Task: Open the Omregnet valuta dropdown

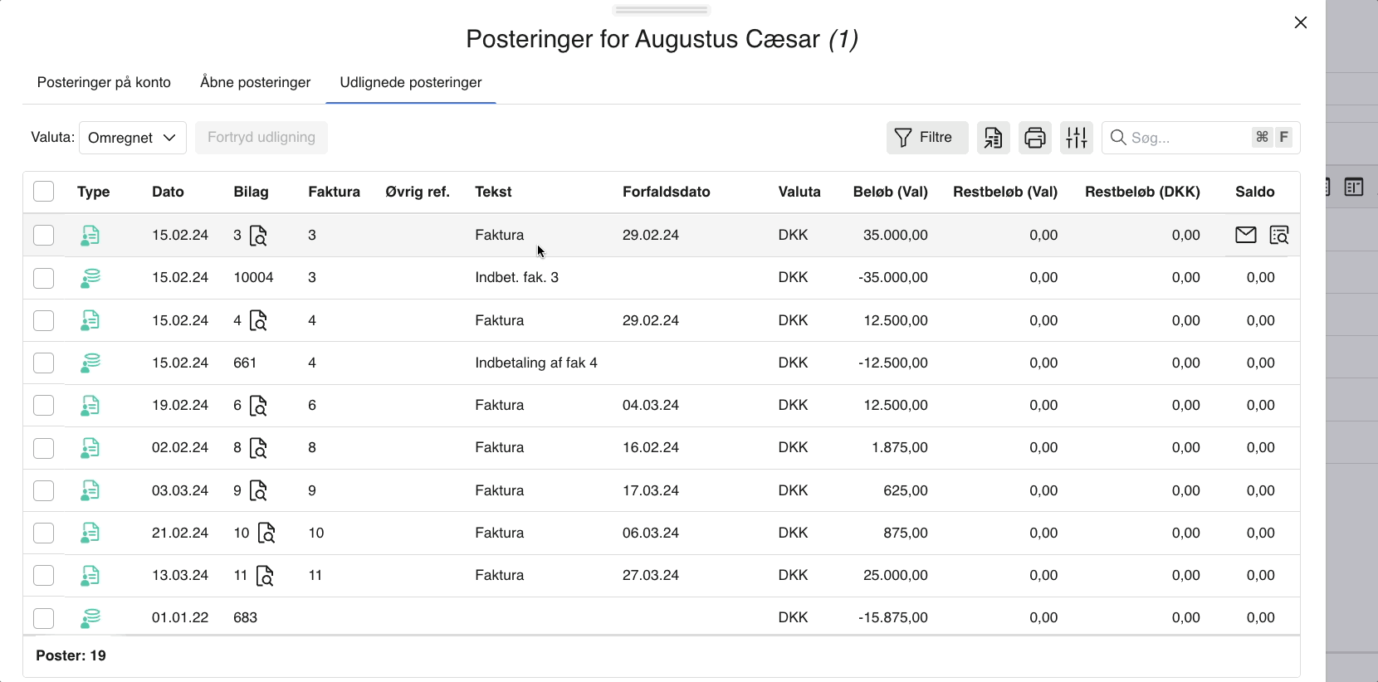Action: (x=132, y=137)
